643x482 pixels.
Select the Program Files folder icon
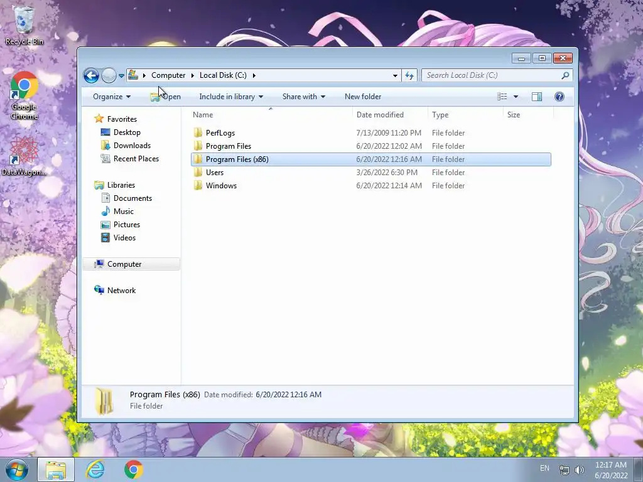click(x=198, y=146)
